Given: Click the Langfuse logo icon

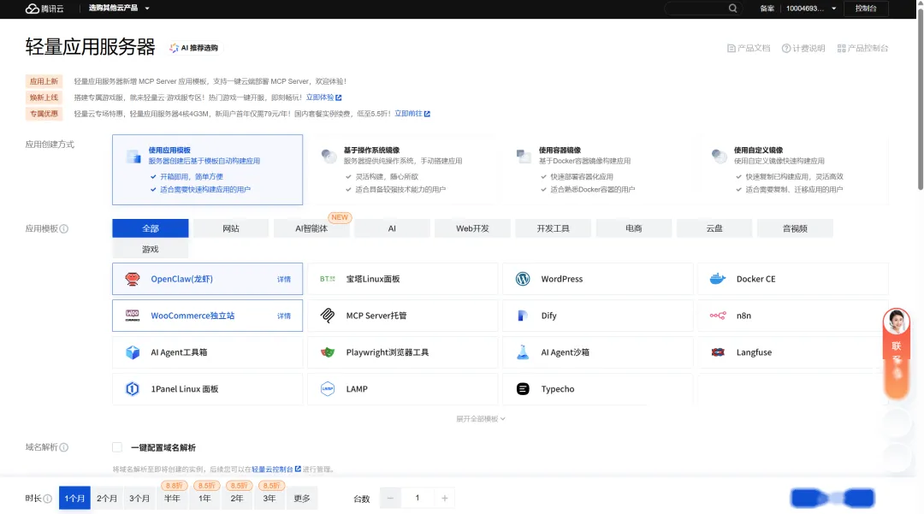Looking at the screenshot, I should point(718,352).
